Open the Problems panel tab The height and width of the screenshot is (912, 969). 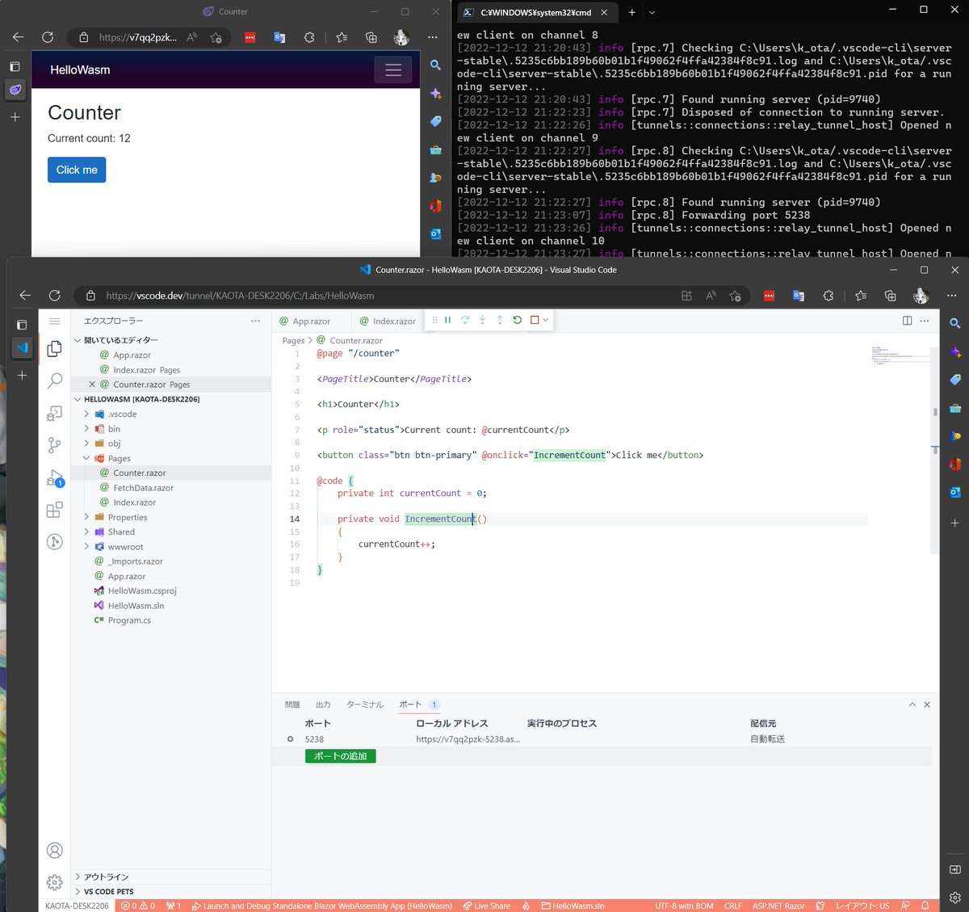292,704
